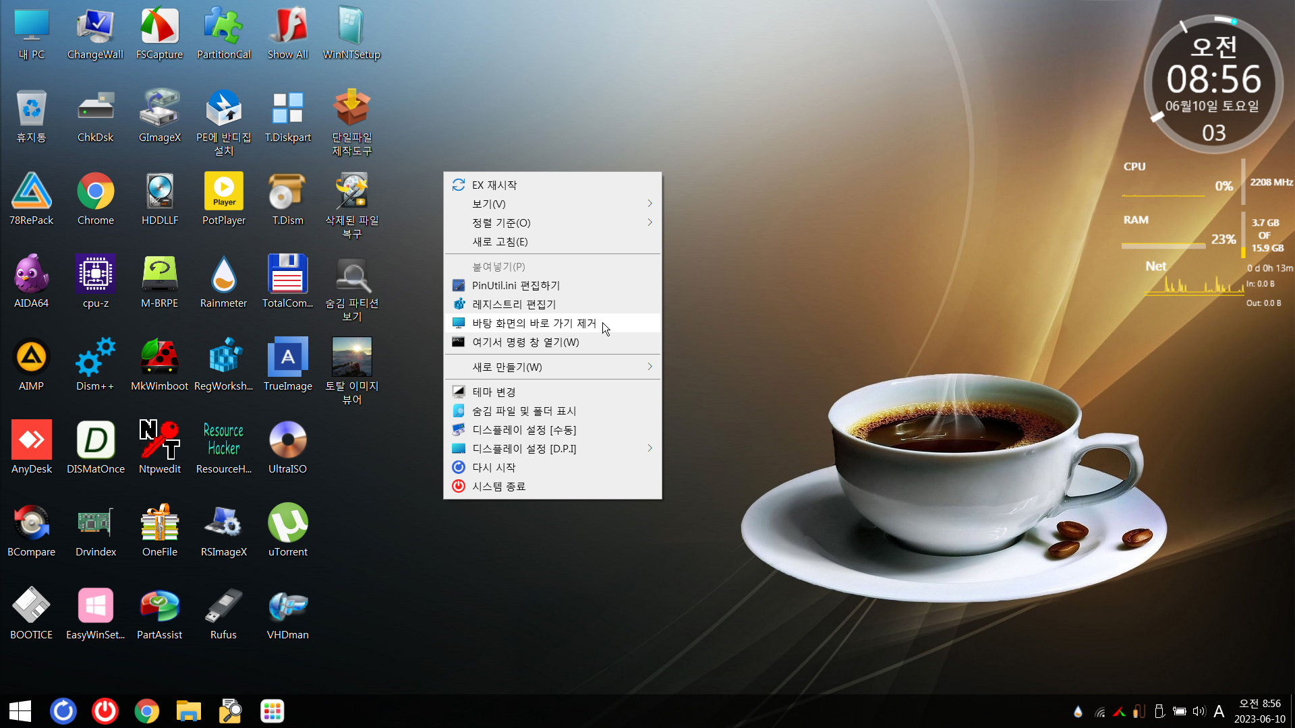Click the BOOTICE desktop icon
The width and height of the screenshot is (1295, 728).
31,614
